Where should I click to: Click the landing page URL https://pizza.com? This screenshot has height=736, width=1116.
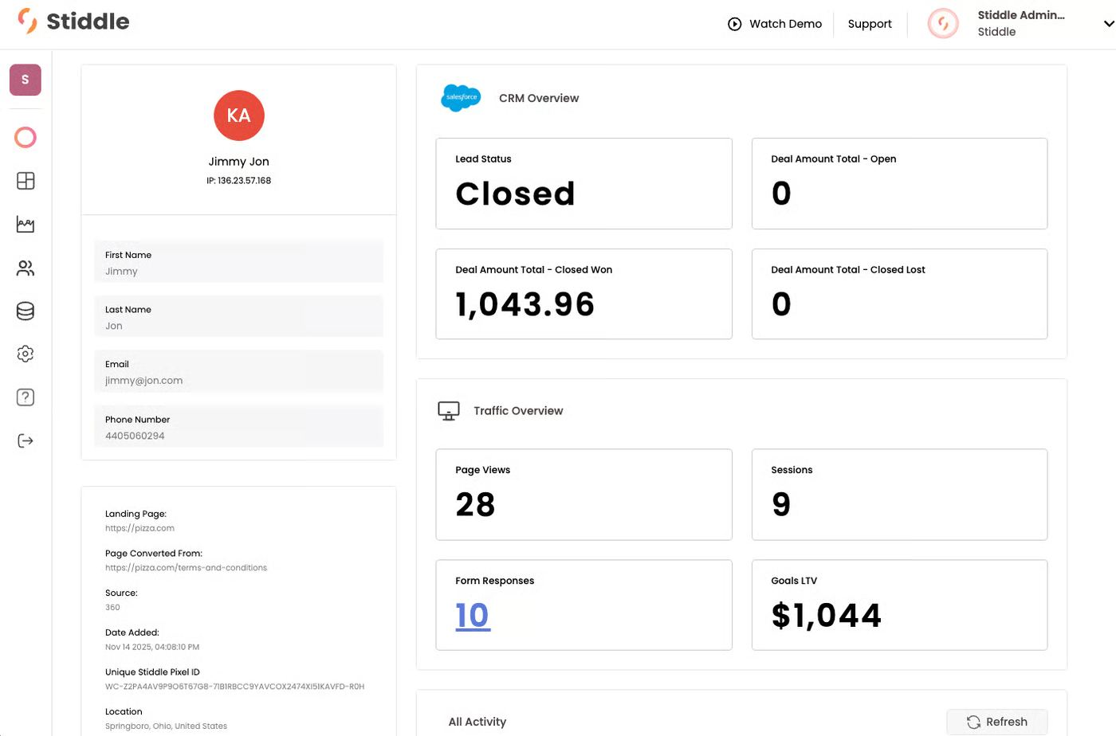pos(139,528)
